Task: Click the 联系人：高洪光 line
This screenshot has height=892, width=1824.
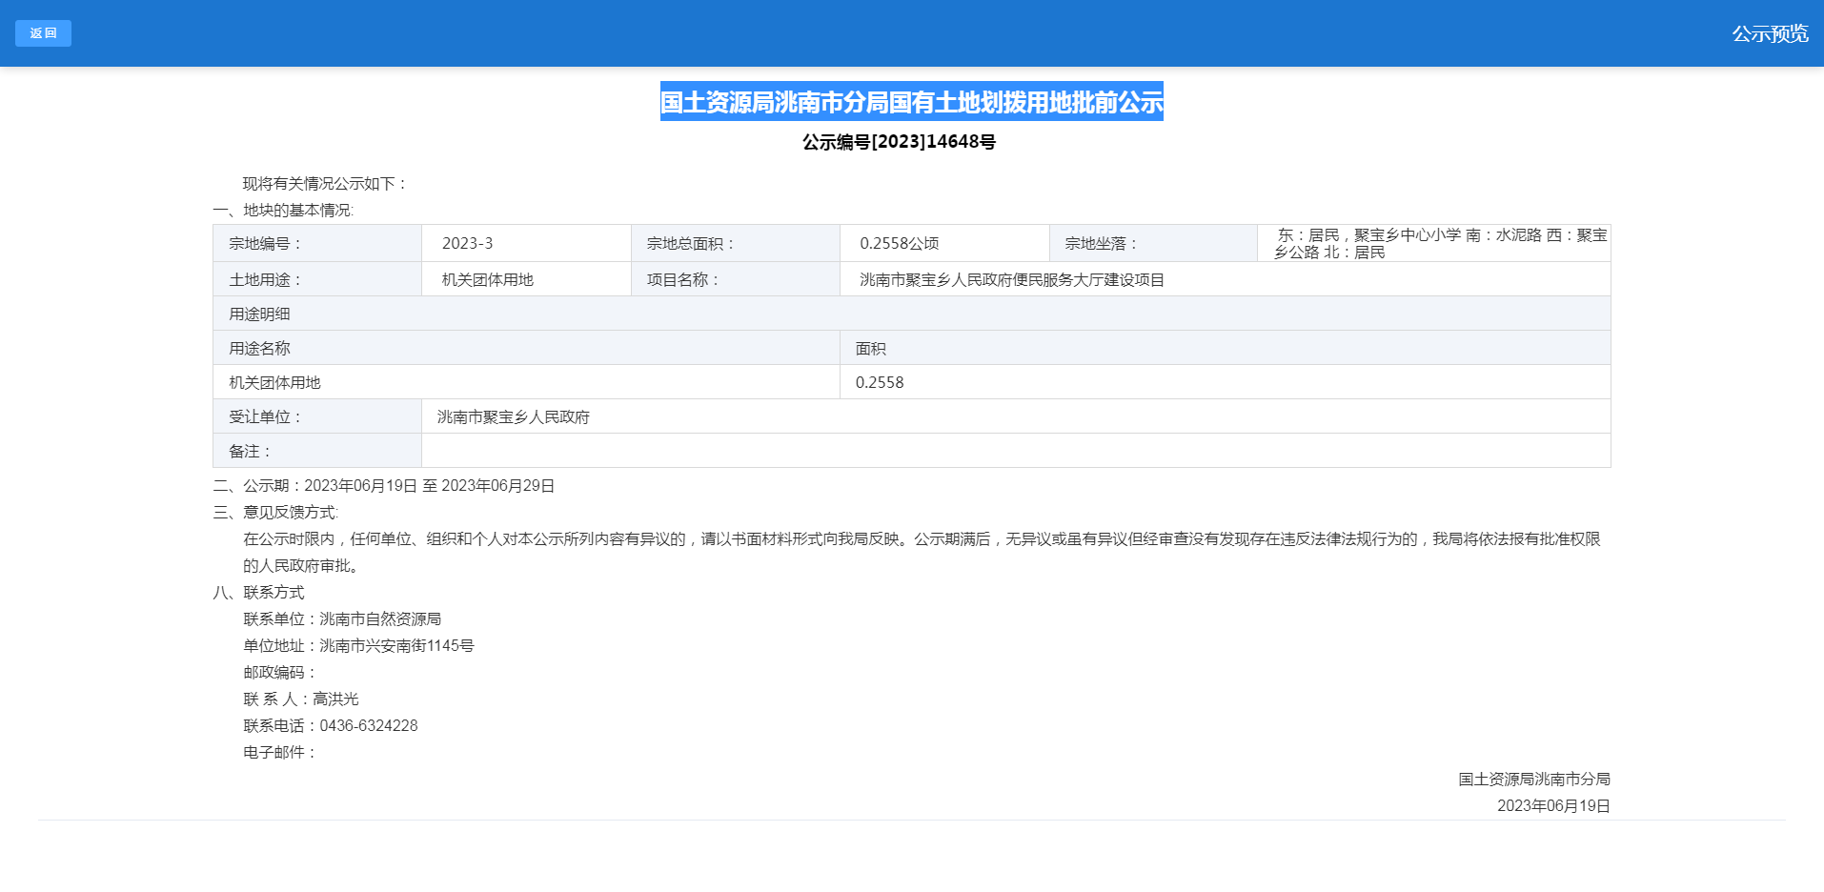Action: click(301, 699)
